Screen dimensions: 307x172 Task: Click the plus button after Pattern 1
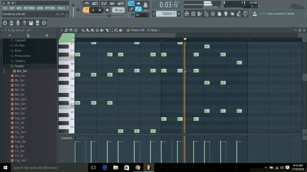(179, 14)
